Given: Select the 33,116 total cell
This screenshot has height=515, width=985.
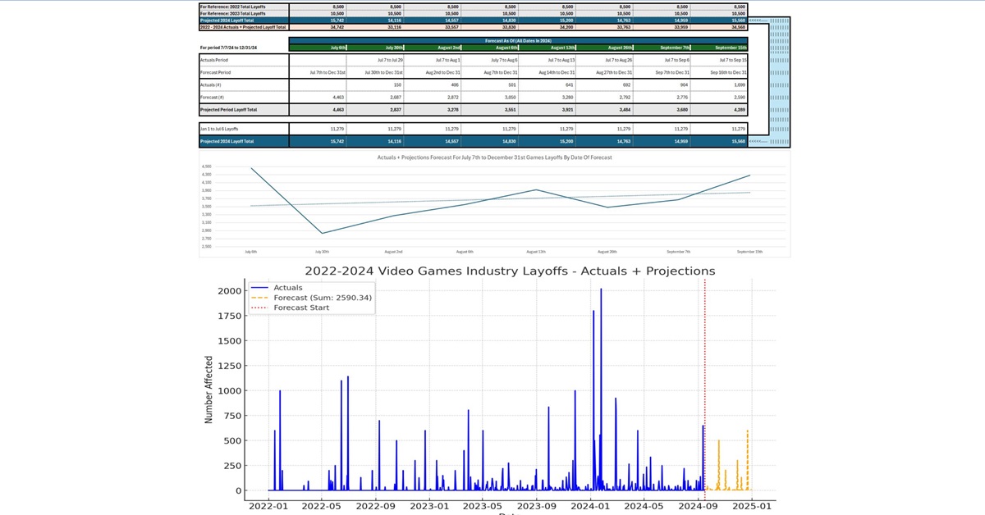Looking at the screenshot, I should coord(394,27).
